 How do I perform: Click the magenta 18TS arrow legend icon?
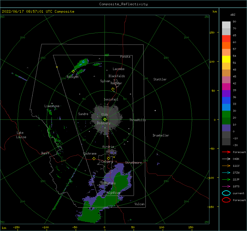[226, 187]
